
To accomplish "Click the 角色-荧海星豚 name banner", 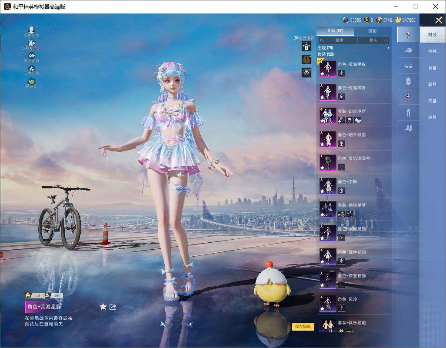I will [44, 307].
